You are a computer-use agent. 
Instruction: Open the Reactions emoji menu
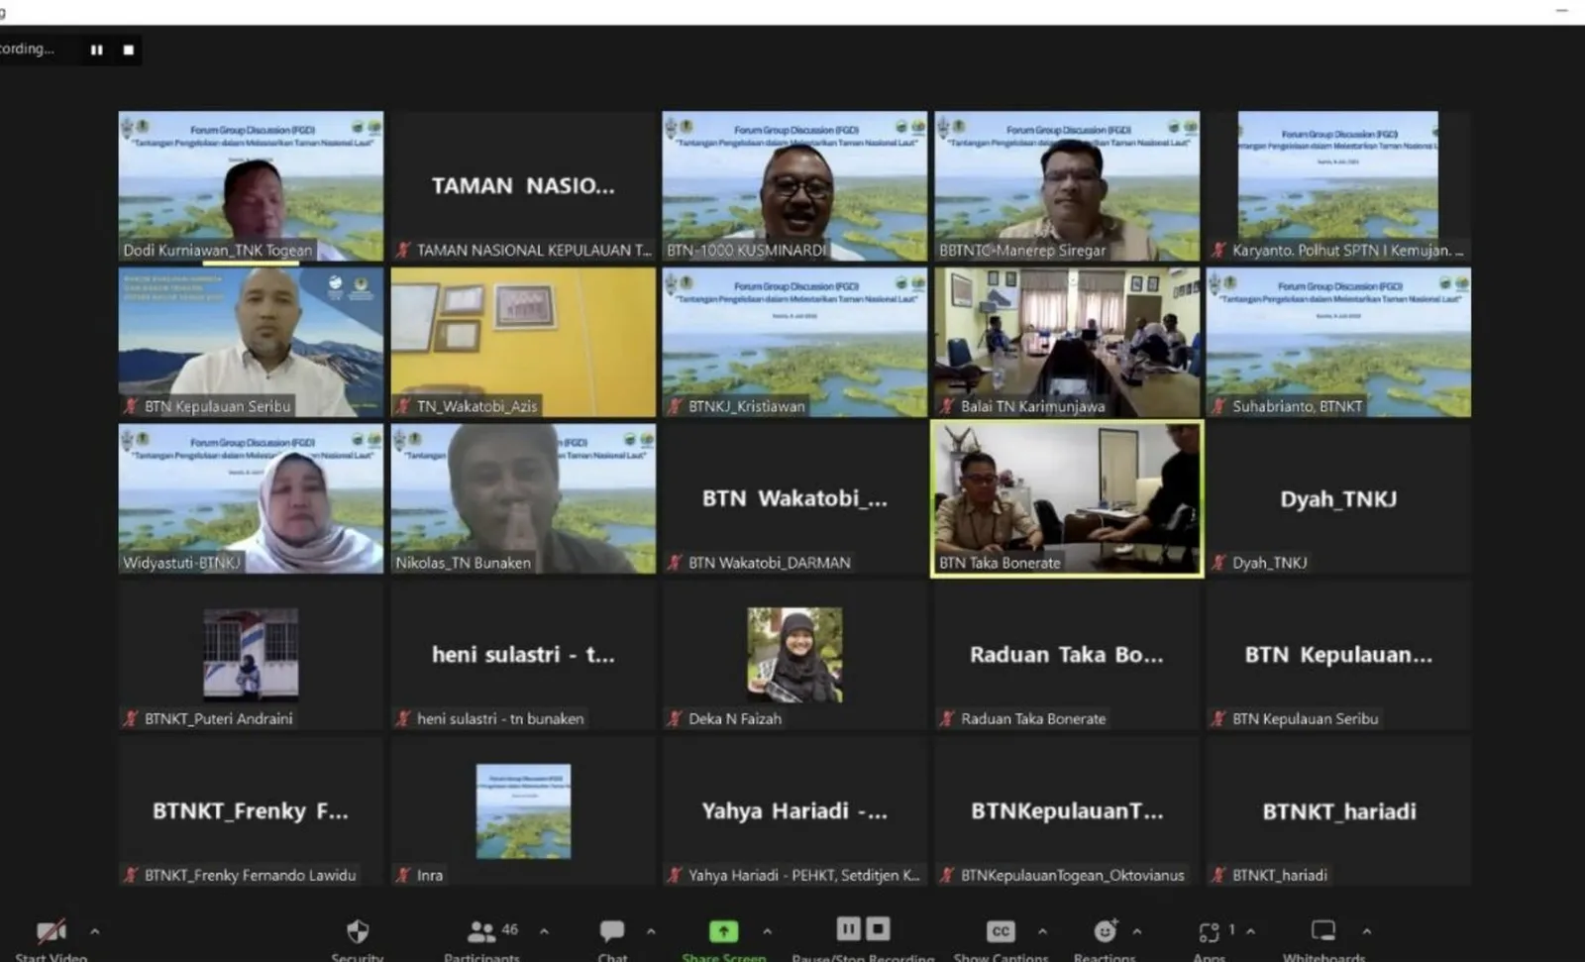pos(1105,932)
